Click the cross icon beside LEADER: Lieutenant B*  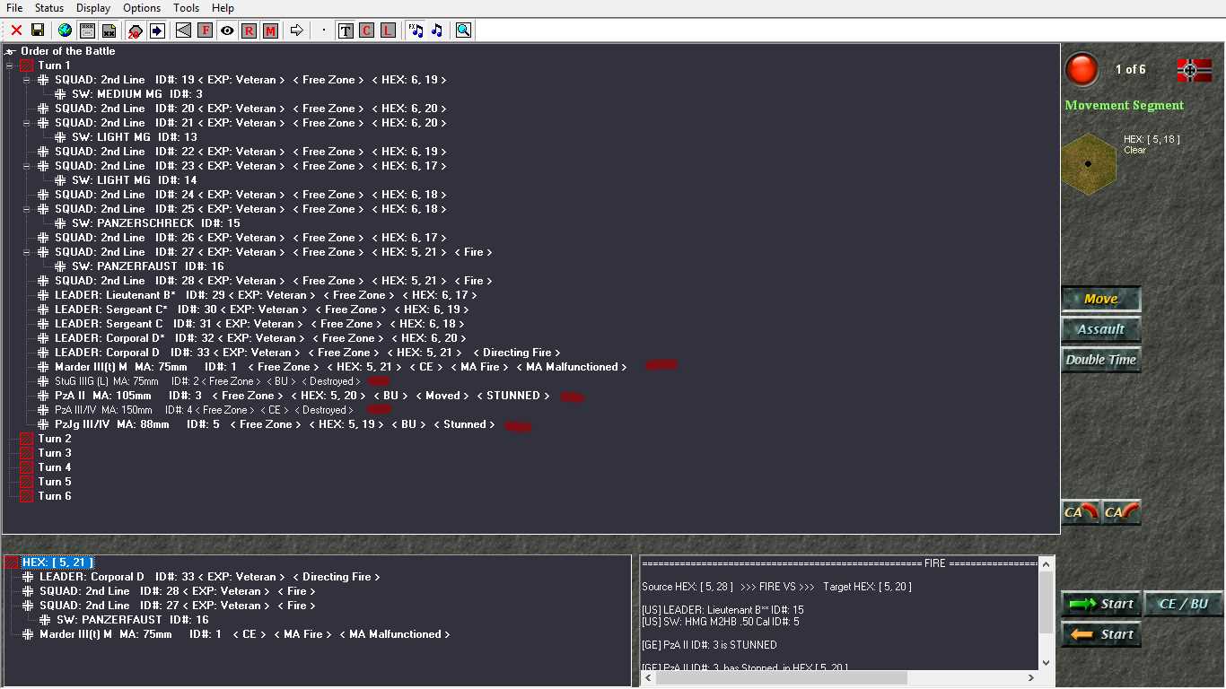point(43,295)
